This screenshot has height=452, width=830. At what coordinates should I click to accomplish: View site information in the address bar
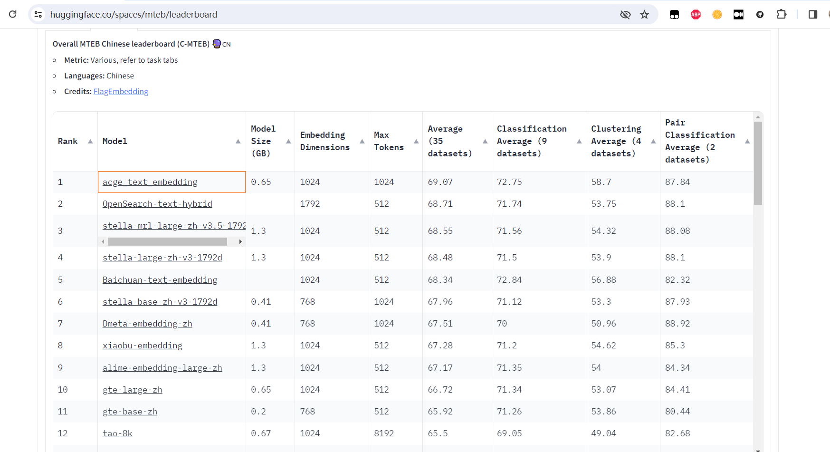[38, 15]
